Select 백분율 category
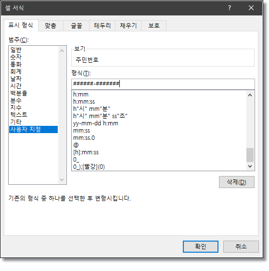 pos(34,93)
